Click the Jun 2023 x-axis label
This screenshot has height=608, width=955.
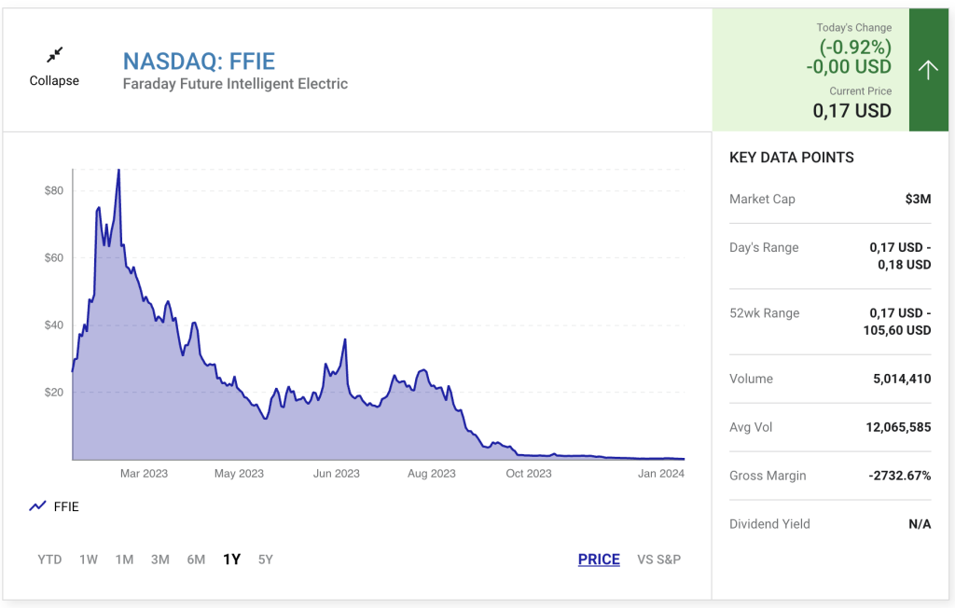(336, 474)
